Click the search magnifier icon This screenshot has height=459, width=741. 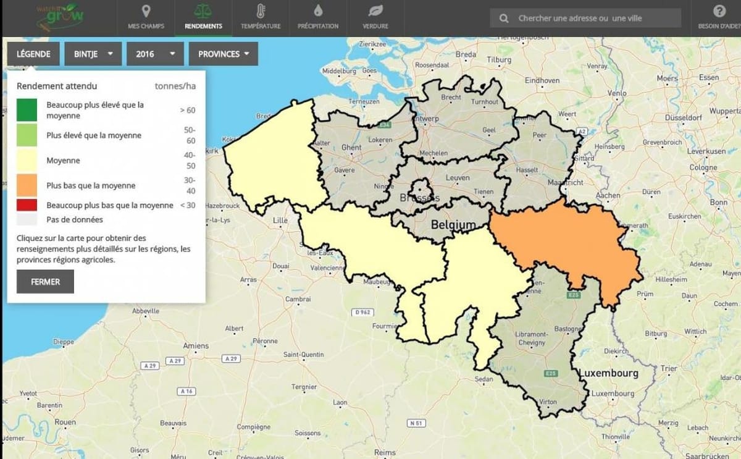pyautogui.click(x=504, y=19)
